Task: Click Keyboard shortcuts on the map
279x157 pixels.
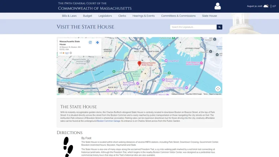Action: (178, 94)
